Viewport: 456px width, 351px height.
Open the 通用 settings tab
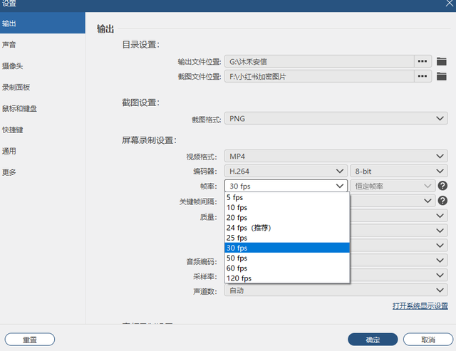coord(43,151)
